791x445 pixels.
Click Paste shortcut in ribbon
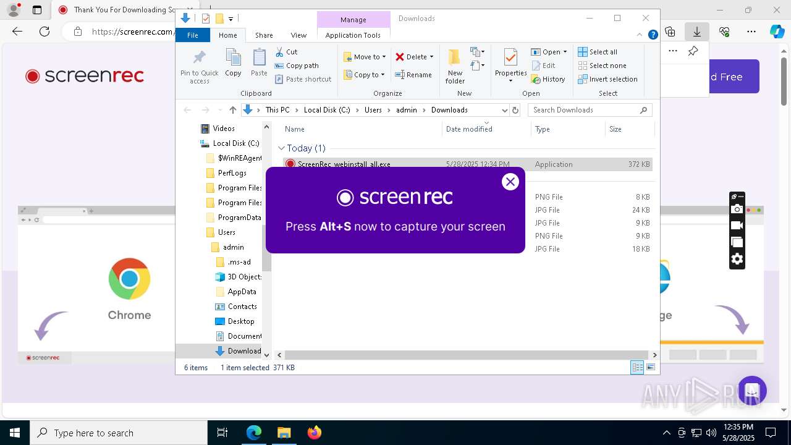click(x=303, y=79)
